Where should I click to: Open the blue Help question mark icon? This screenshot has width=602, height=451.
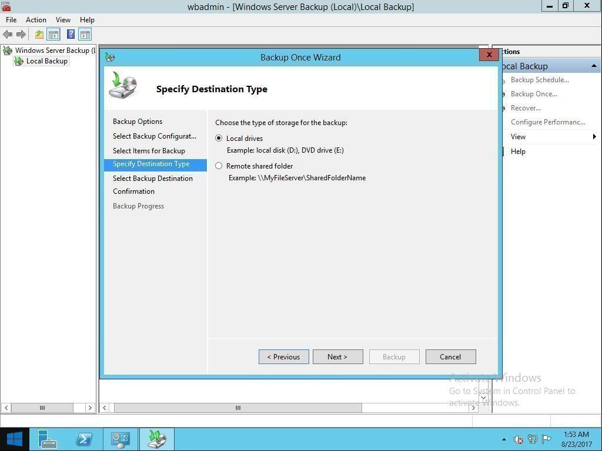pos(71,35)
